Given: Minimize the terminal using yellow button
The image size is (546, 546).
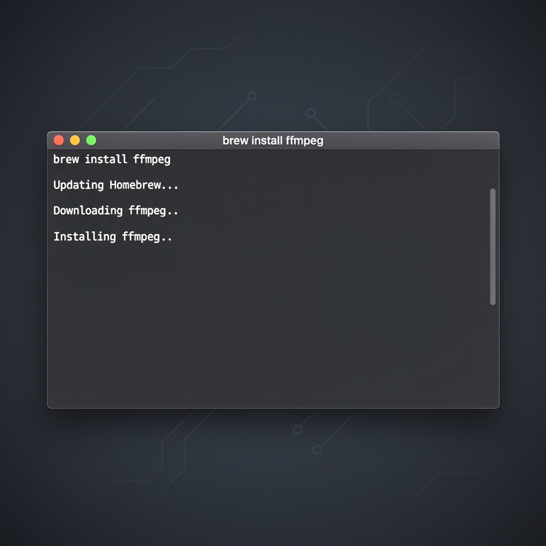Looking at the screenshot, I should click(x=75, y=140).
